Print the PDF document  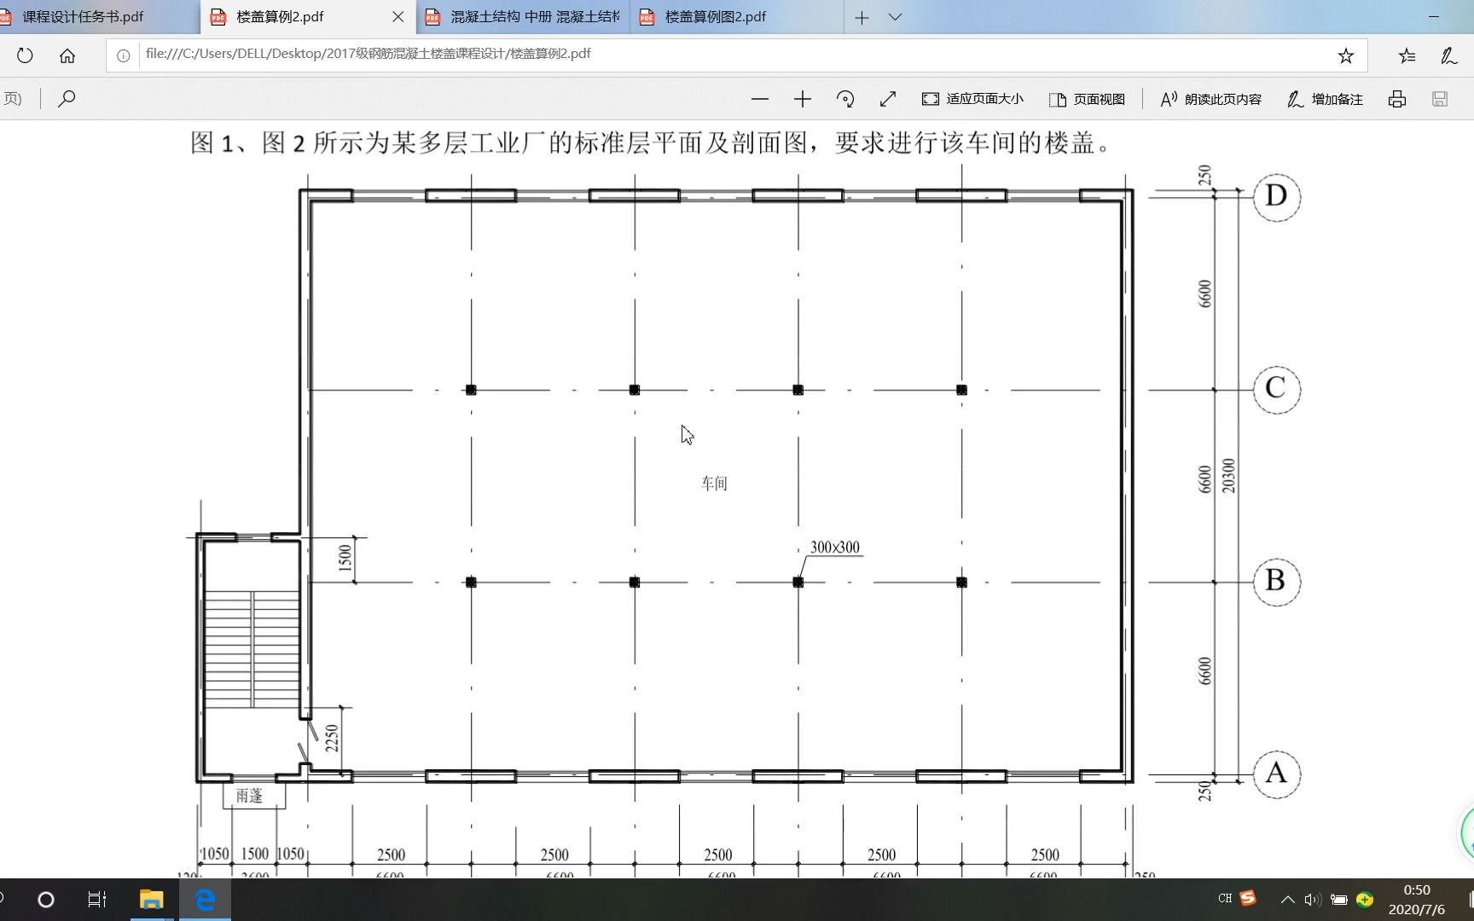tap(1396, 99)
